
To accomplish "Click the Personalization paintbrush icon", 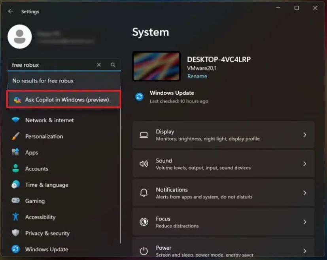I will coord(16,136).
